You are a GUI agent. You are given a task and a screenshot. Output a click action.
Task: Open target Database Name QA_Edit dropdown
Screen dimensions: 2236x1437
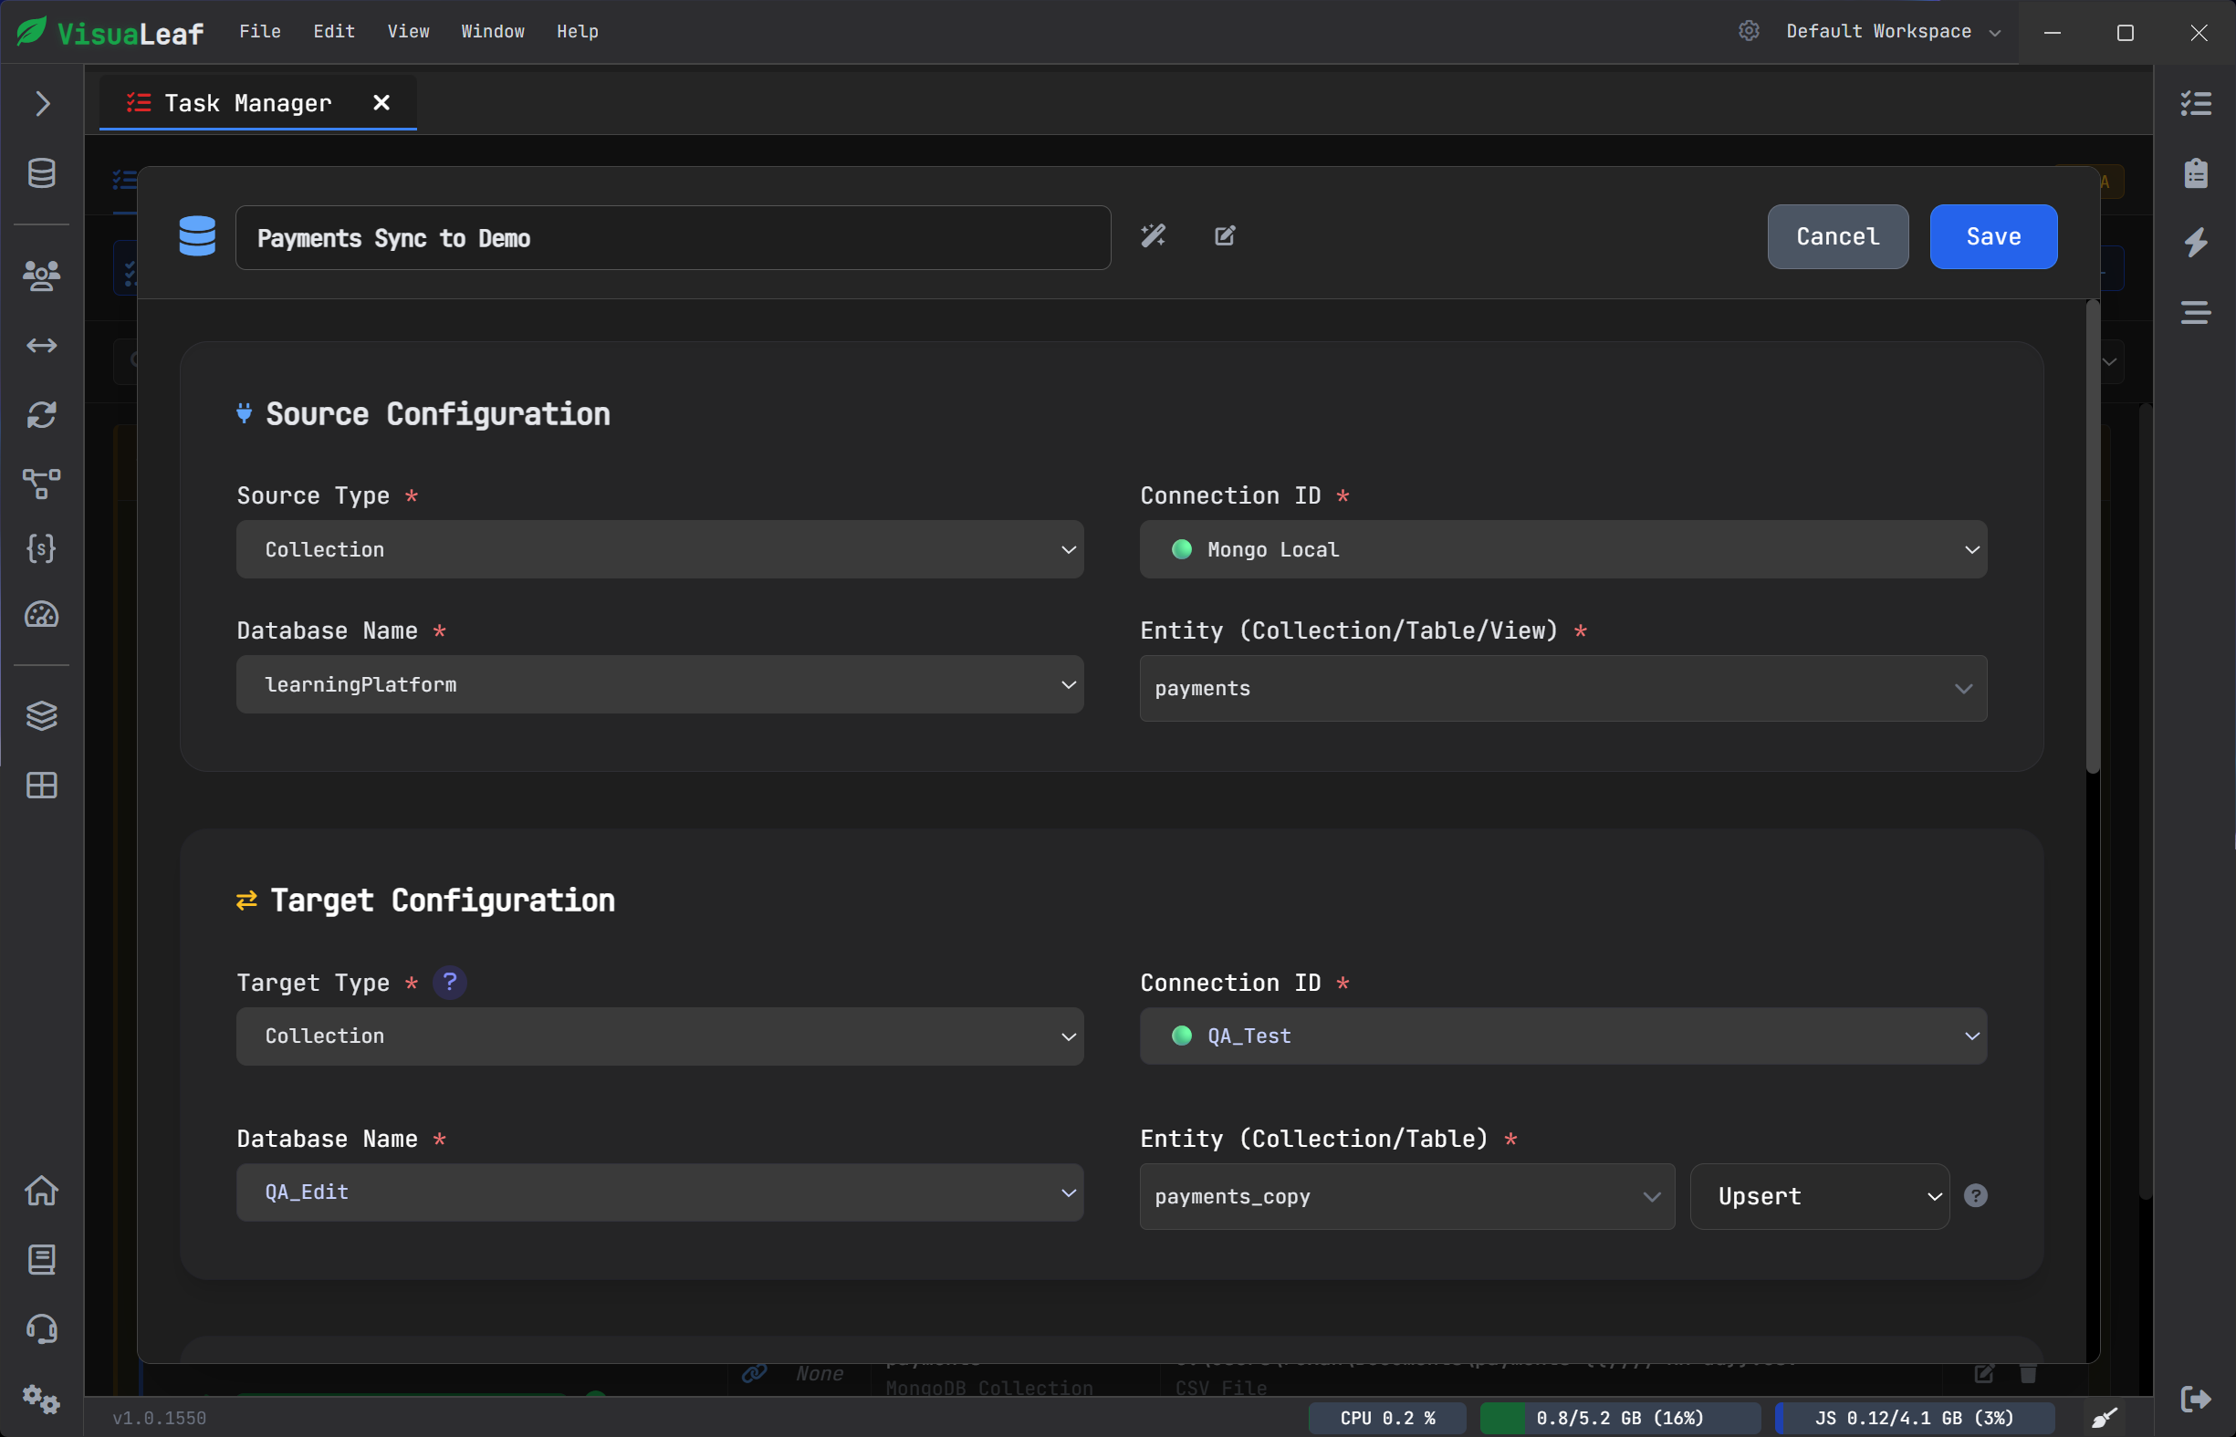click(660, 1192)
